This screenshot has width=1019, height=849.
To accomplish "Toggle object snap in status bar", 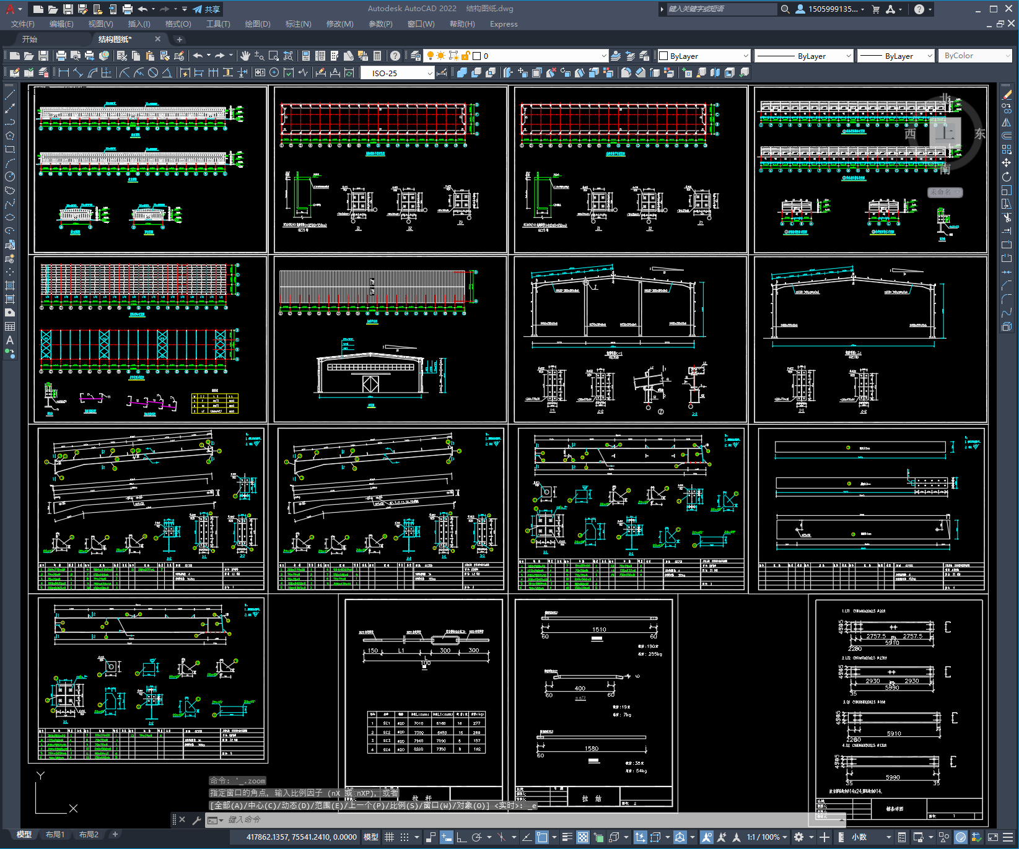I will [x=542, y=837].
